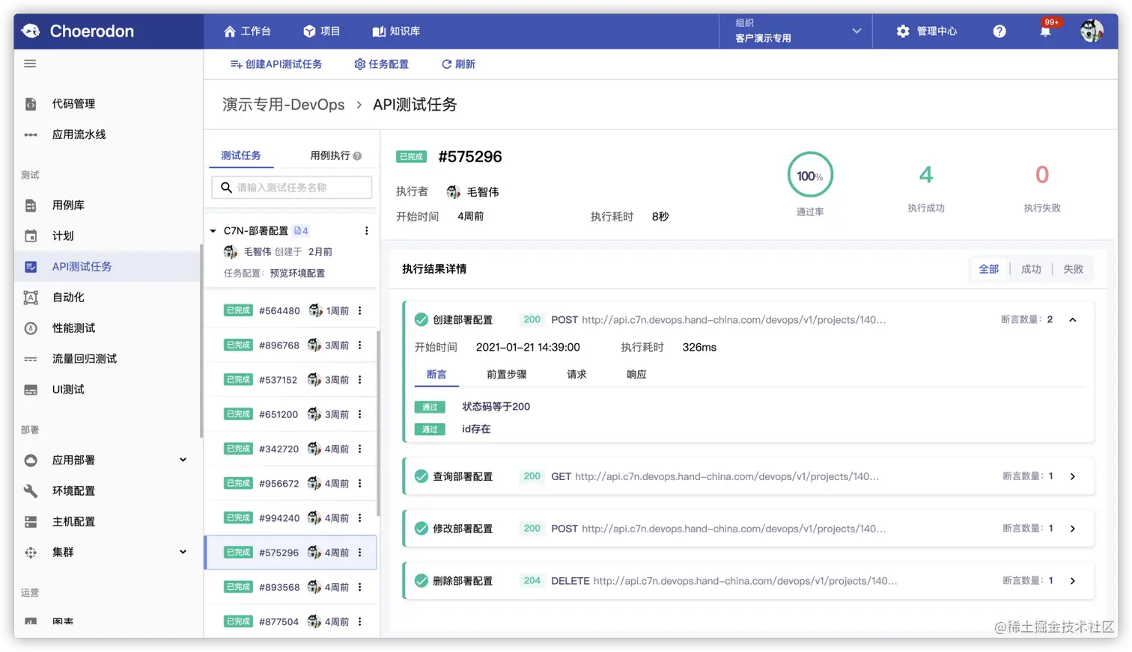Collapse the sidebar via the hamburger icon
The width and height of the screenshot is (1132, 652).
(x=29, y=64)
